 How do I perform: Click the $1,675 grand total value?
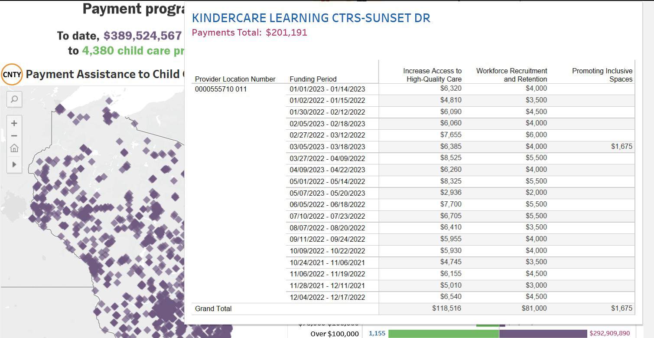621,308
